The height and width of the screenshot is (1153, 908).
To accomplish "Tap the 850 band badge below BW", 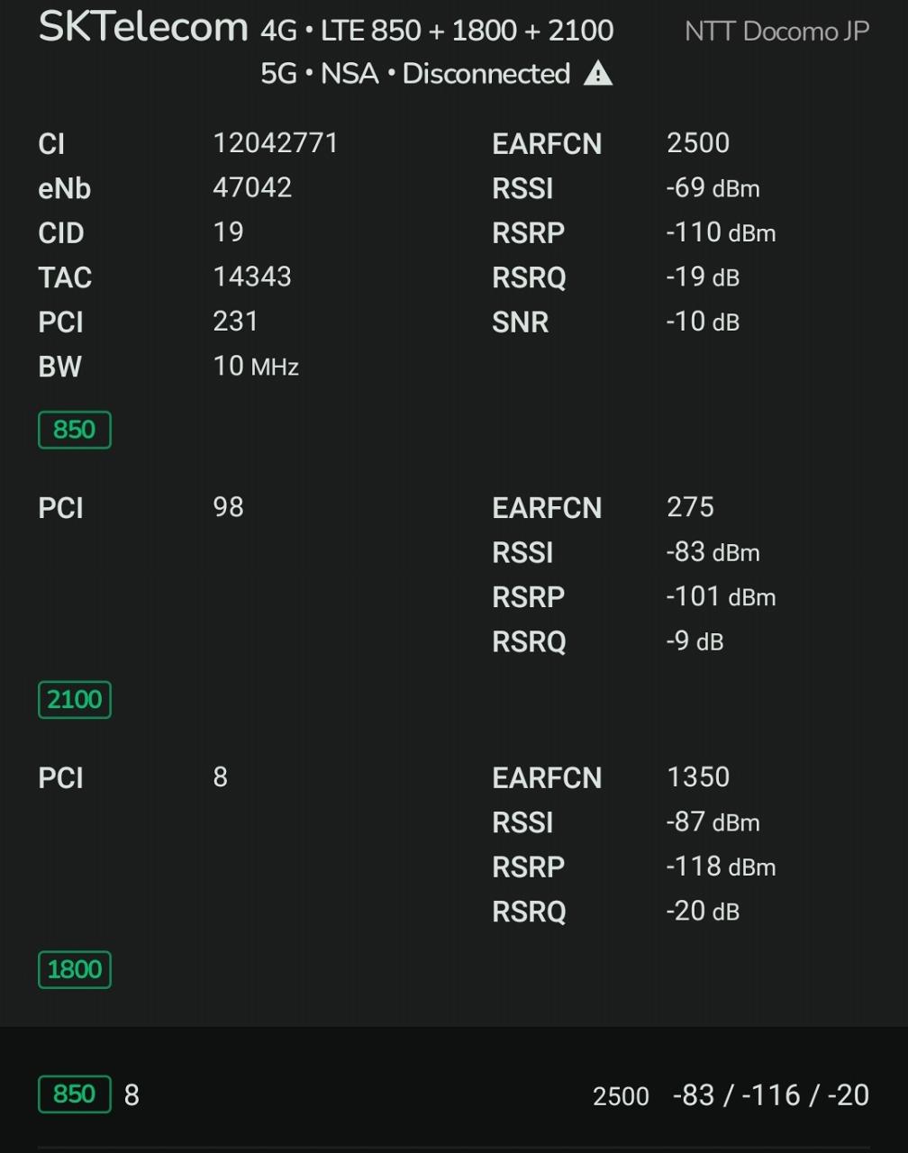I will (x=74, y=430).
